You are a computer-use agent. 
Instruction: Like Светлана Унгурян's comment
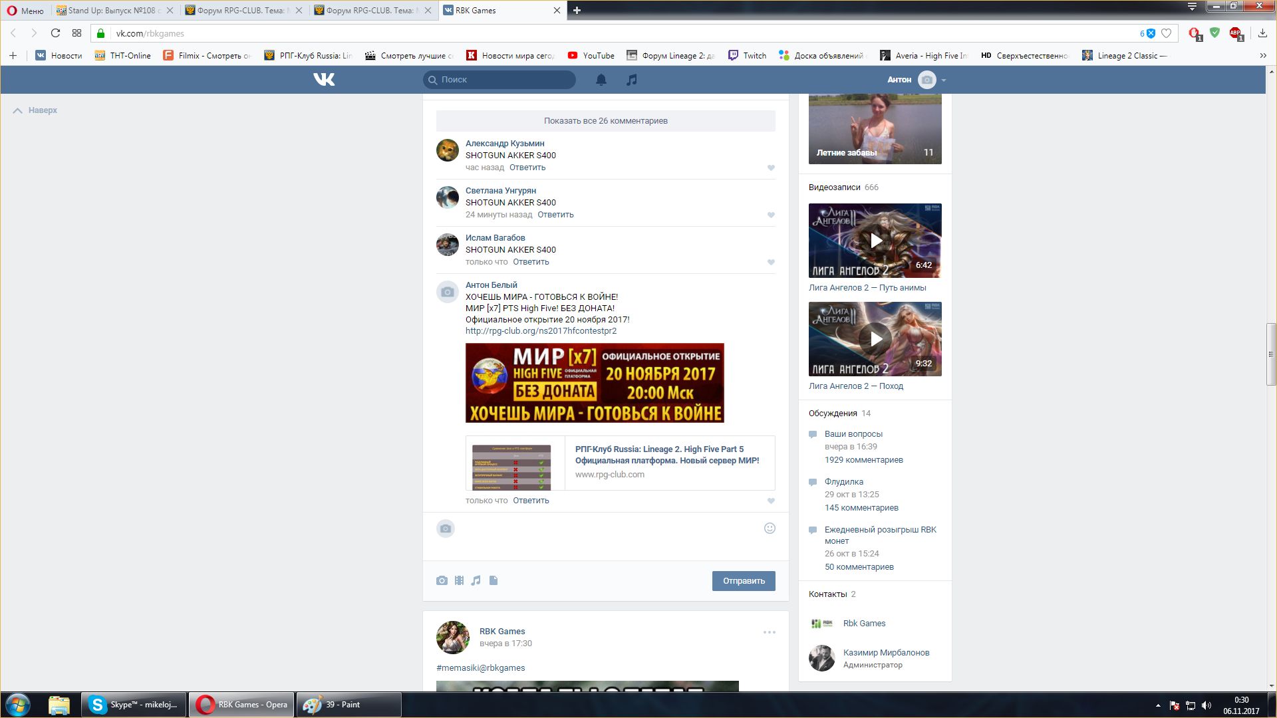[x=771, y=215]
